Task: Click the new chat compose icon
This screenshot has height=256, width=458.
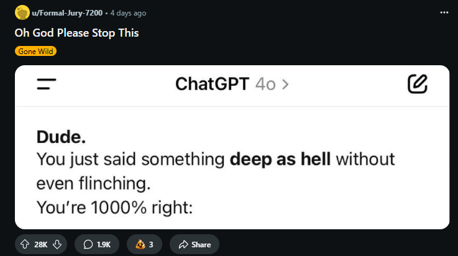Action: click(x=418, y=84)
